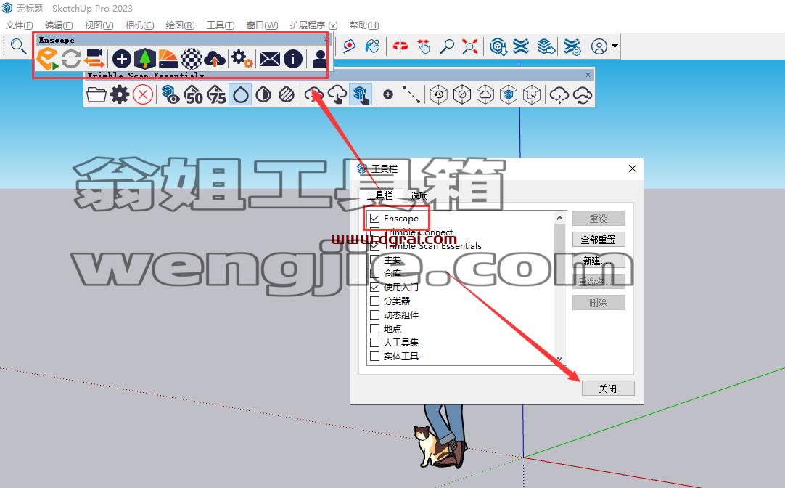This screenshot has width=785, height=488.
Task: Enable the 动态组件 toolbar checkbox
Action: (374, 314)
